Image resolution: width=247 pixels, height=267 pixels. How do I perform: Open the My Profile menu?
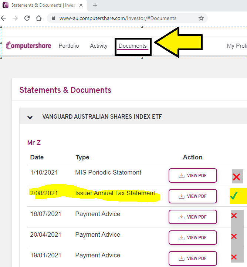pos(237,46)
